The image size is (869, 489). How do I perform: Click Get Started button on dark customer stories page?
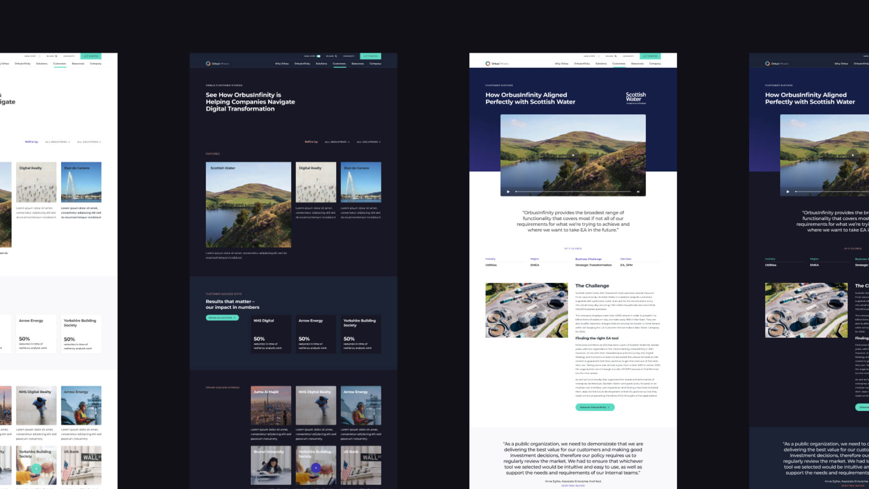click(x=371, y=56)
